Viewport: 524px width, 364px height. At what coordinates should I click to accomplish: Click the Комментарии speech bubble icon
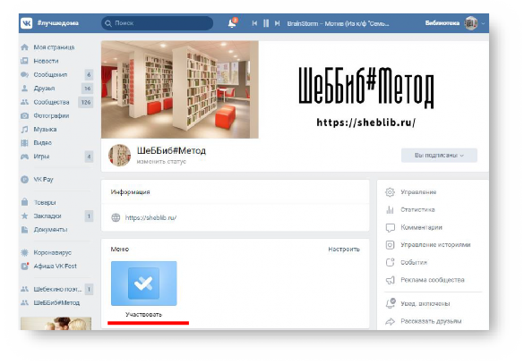[x=390, y=227]
